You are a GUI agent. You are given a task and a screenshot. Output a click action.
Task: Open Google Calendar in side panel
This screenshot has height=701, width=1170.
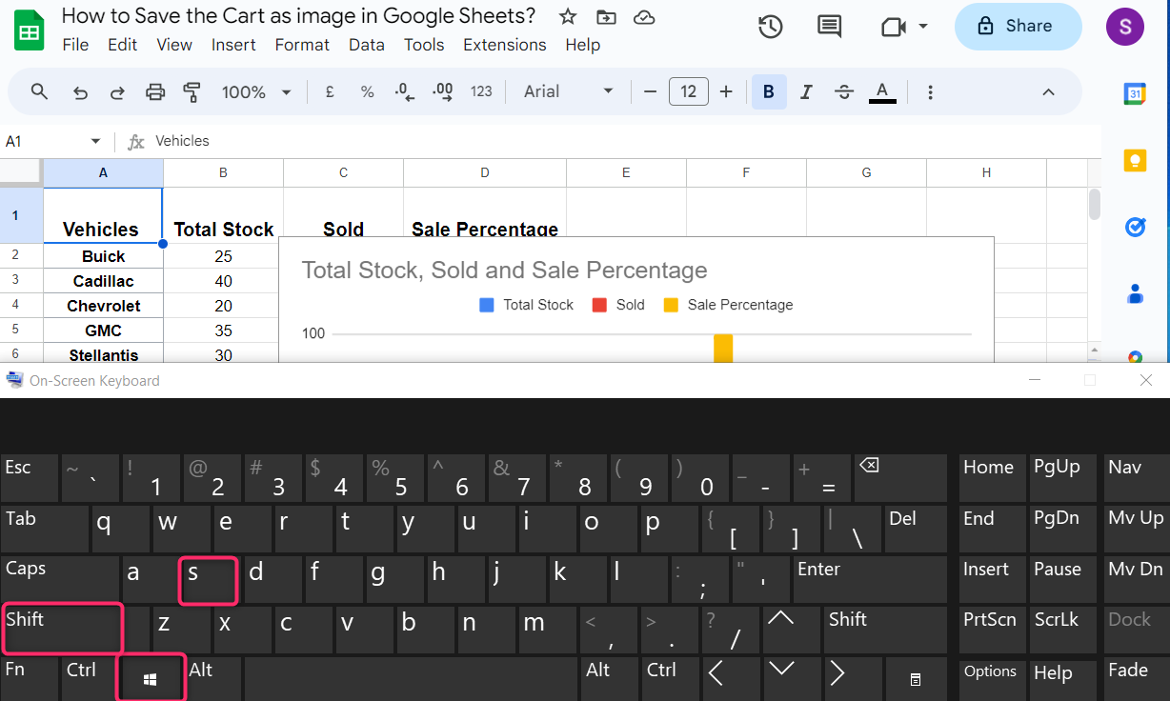tap(1135, 93)
